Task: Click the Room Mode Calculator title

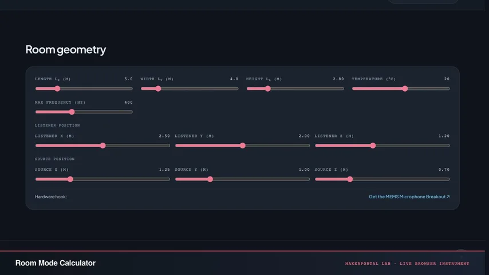Action: point(56,263)
